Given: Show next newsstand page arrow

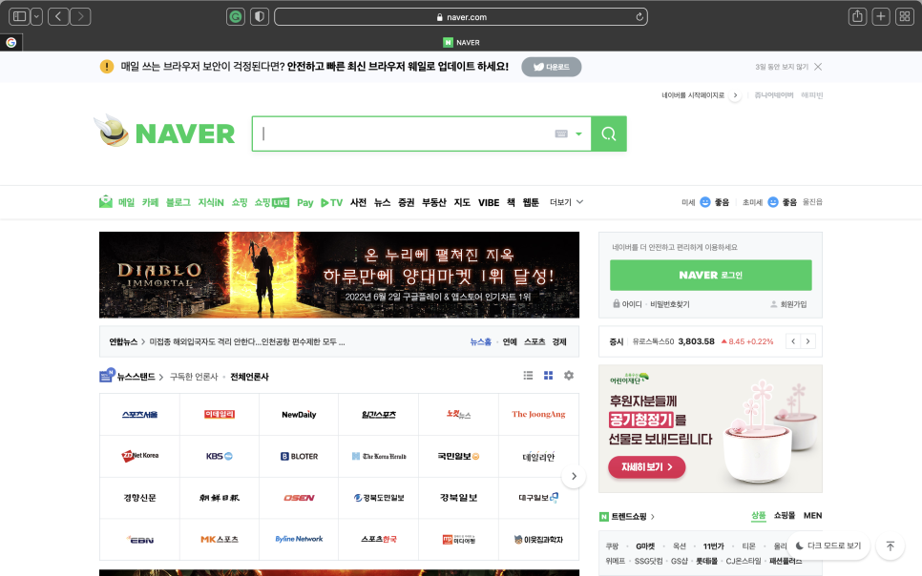Looking at the screenshot, I should [574, 476].
